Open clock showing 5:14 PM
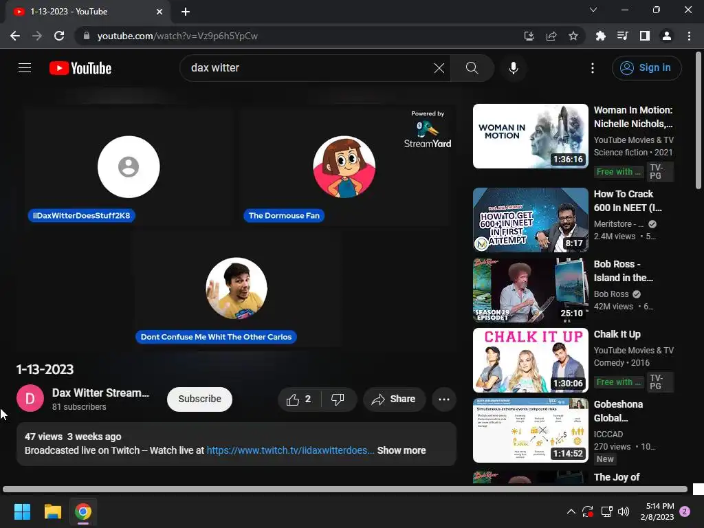The height and width of the screenshot is (528, 704). click(657, 511)
